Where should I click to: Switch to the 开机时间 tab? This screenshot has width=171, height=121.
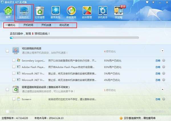[28, 25]
